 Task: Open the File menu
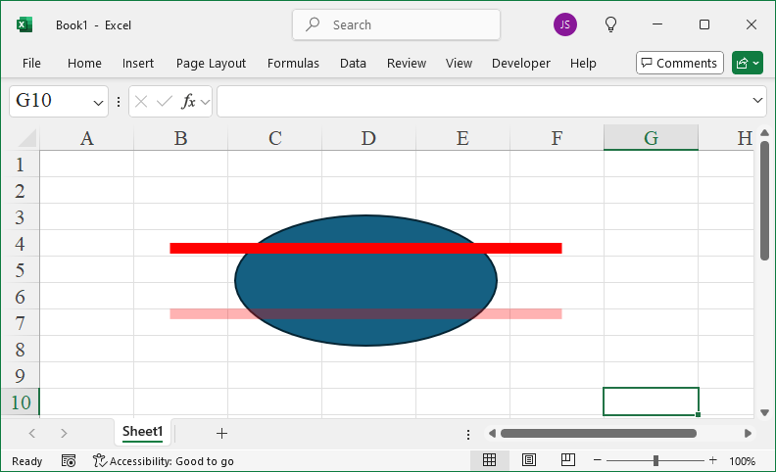(31, 64)
